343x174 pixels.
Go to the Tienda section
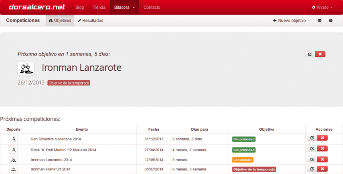coord(99,7)
